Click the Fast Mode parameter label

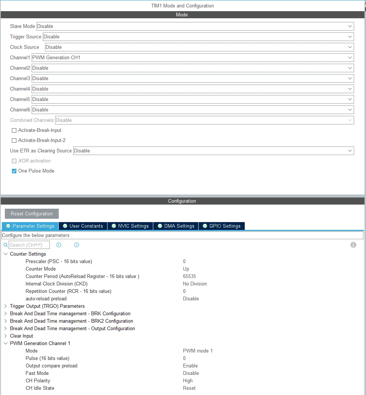point(37,373)
